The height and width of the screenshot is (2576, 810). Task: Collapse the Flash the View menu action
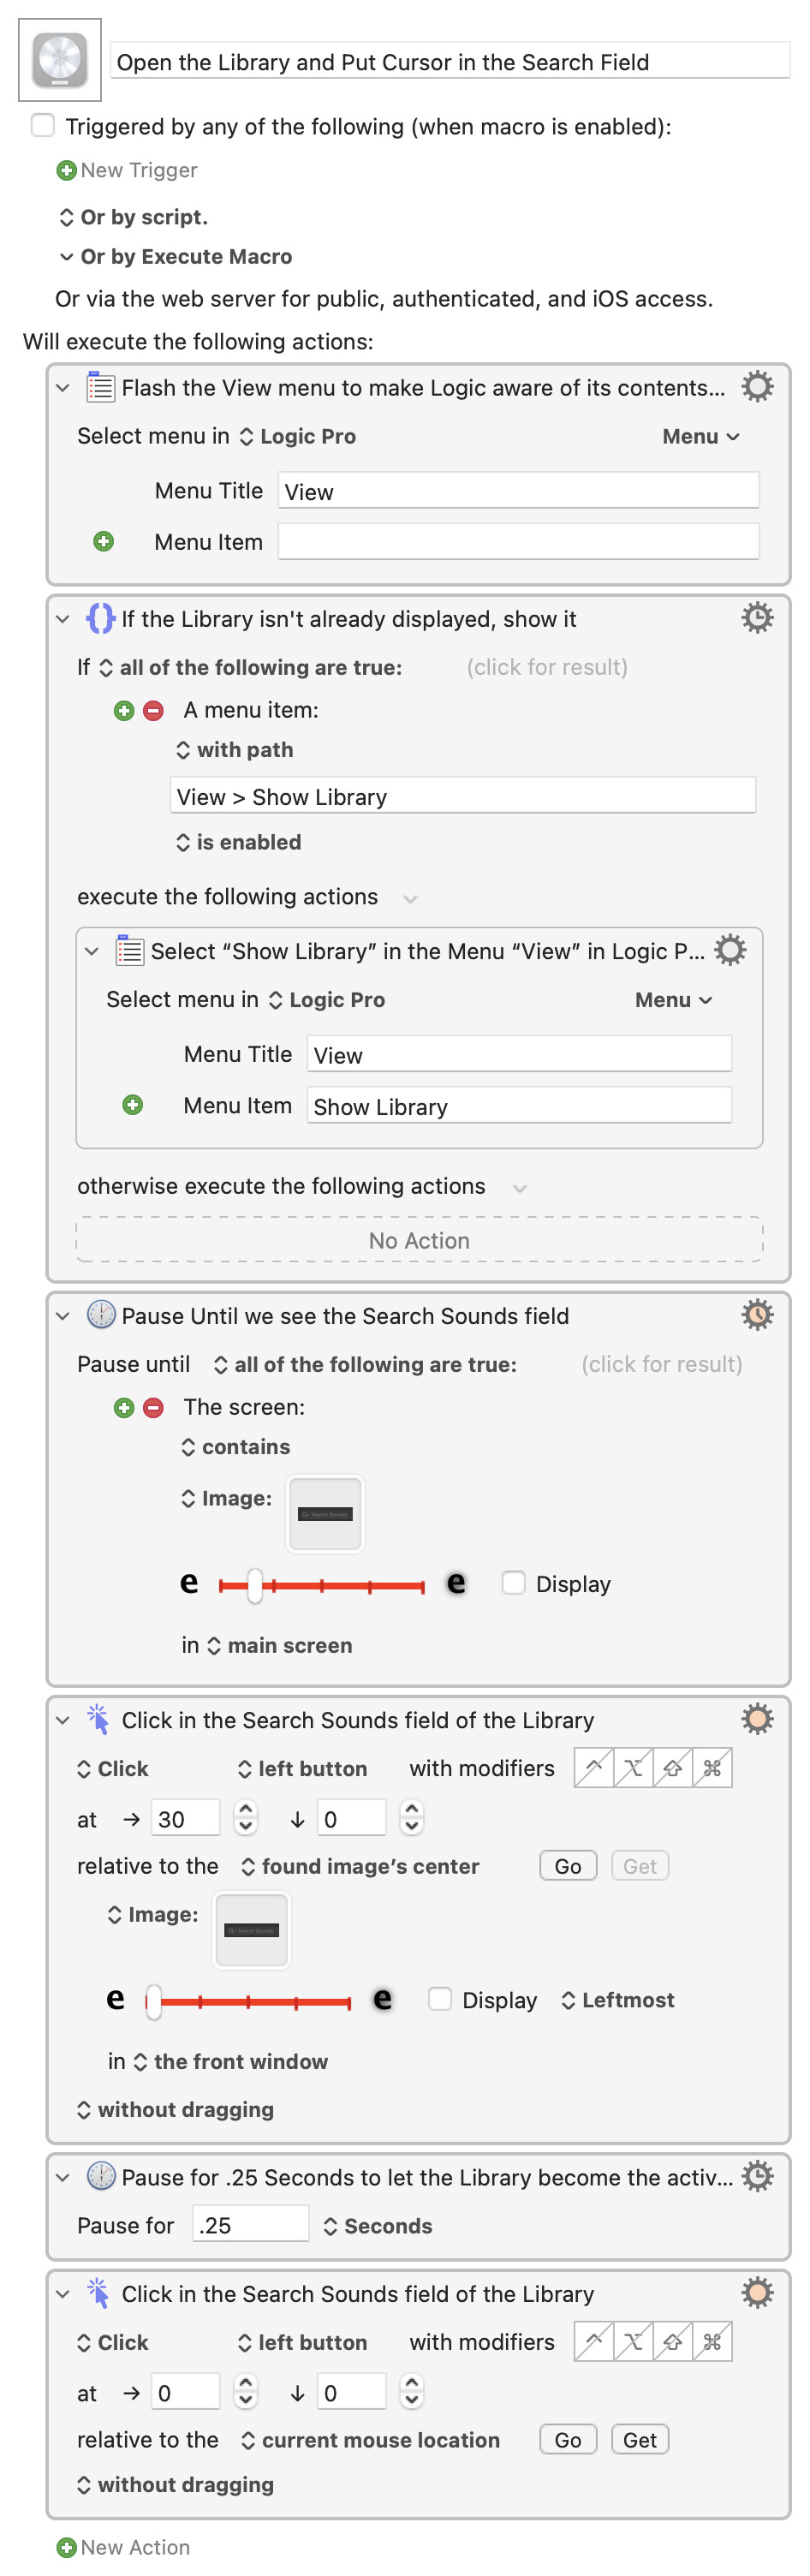point(63,388)
